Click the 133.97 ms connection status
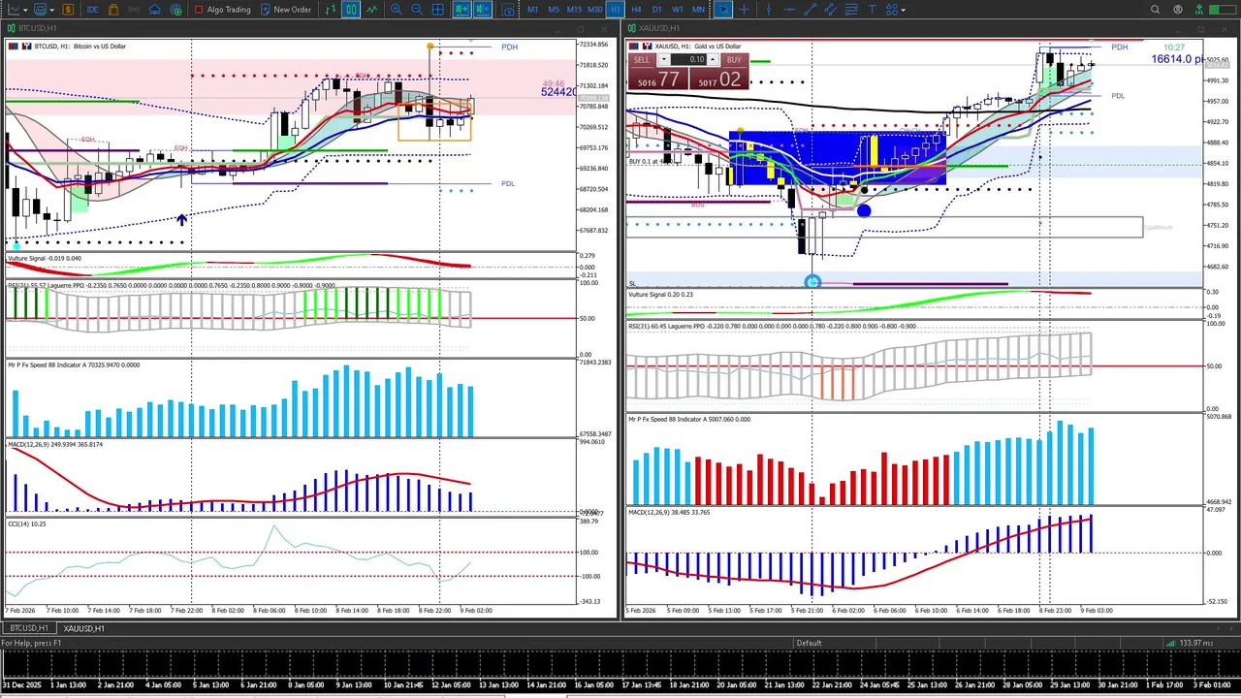 [1191, 643]
